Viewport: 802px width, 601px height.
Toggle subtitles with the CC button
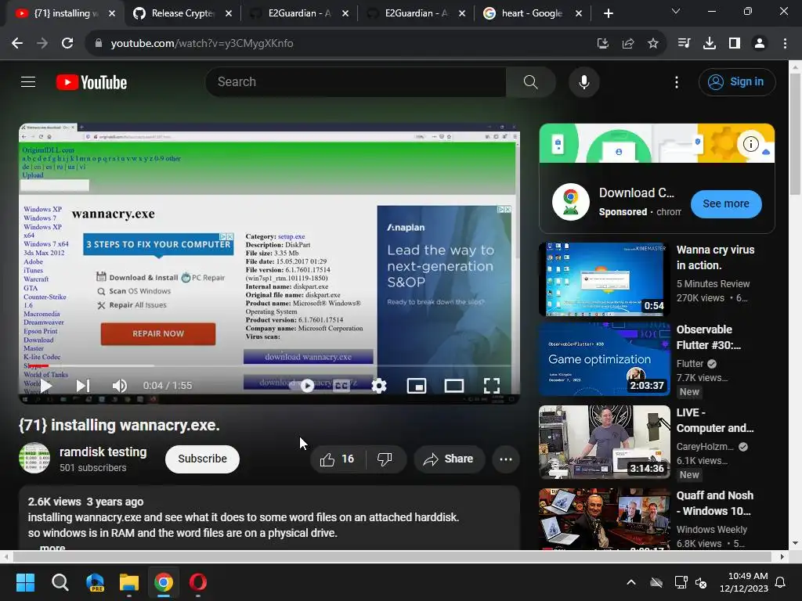point(341,385)
